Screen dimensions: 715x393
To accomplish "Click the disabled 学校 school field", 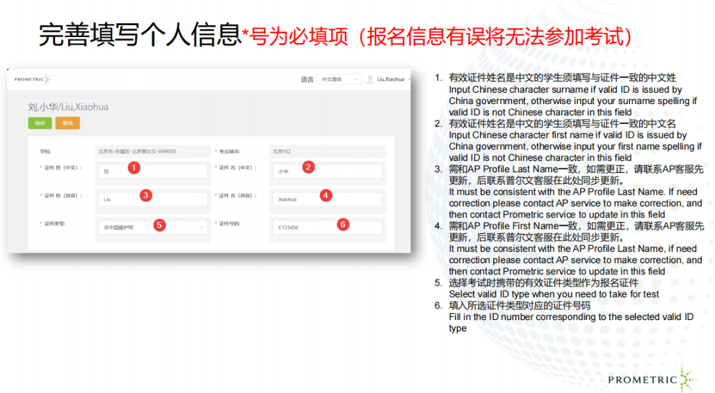I will 152,151.
